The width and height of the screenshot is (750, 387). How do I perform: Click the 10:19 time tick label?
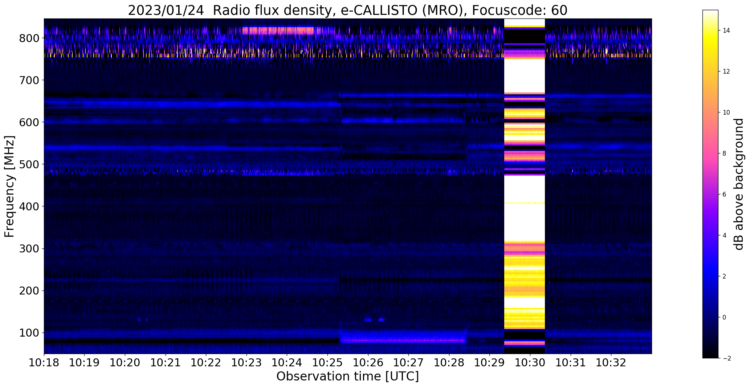click(x=85, y=363)
